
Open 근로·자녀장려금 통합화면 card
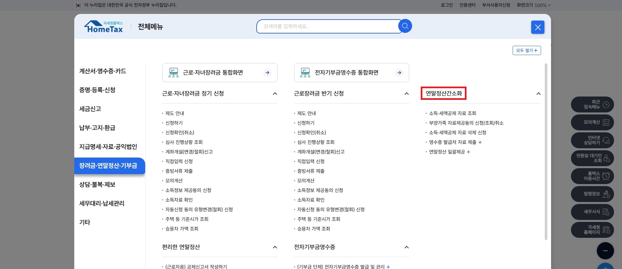click(x=219, y=73)
